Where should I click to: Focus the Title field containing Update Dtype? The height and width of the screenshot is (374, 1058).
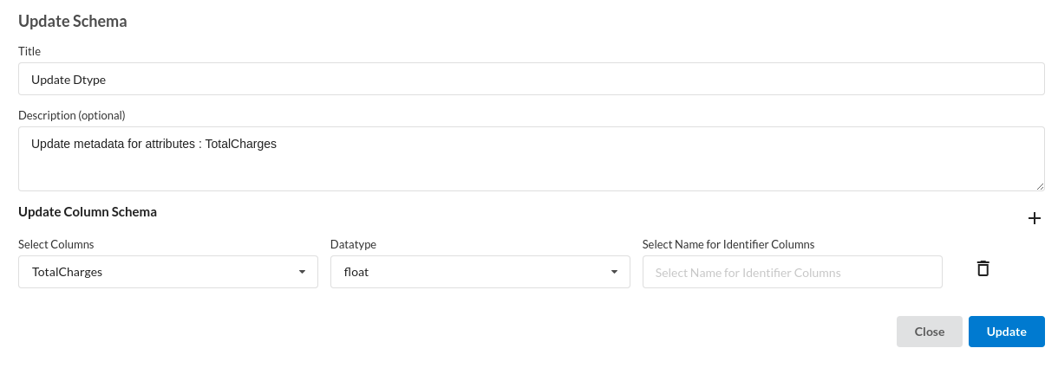pyautogui.click(x=532, y=79)
